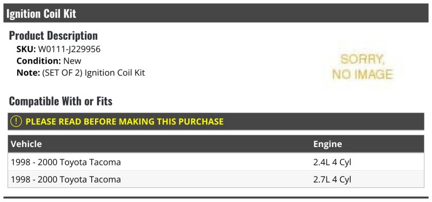Click the Product Description heading
Screen dimensions: 432x202
tap(53, 36)
